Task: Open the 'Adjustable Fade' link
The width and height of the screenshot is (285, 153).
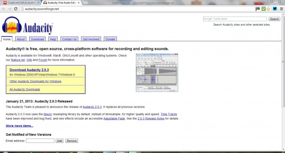Action: coord(114,118)
